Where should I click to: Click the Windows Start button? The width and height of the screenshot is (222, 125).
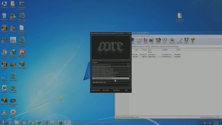tap(3, 123)
